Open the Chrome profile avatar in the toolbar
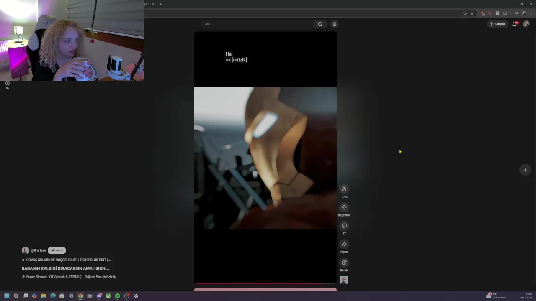 pyautogui.click(x=524, y=13)
